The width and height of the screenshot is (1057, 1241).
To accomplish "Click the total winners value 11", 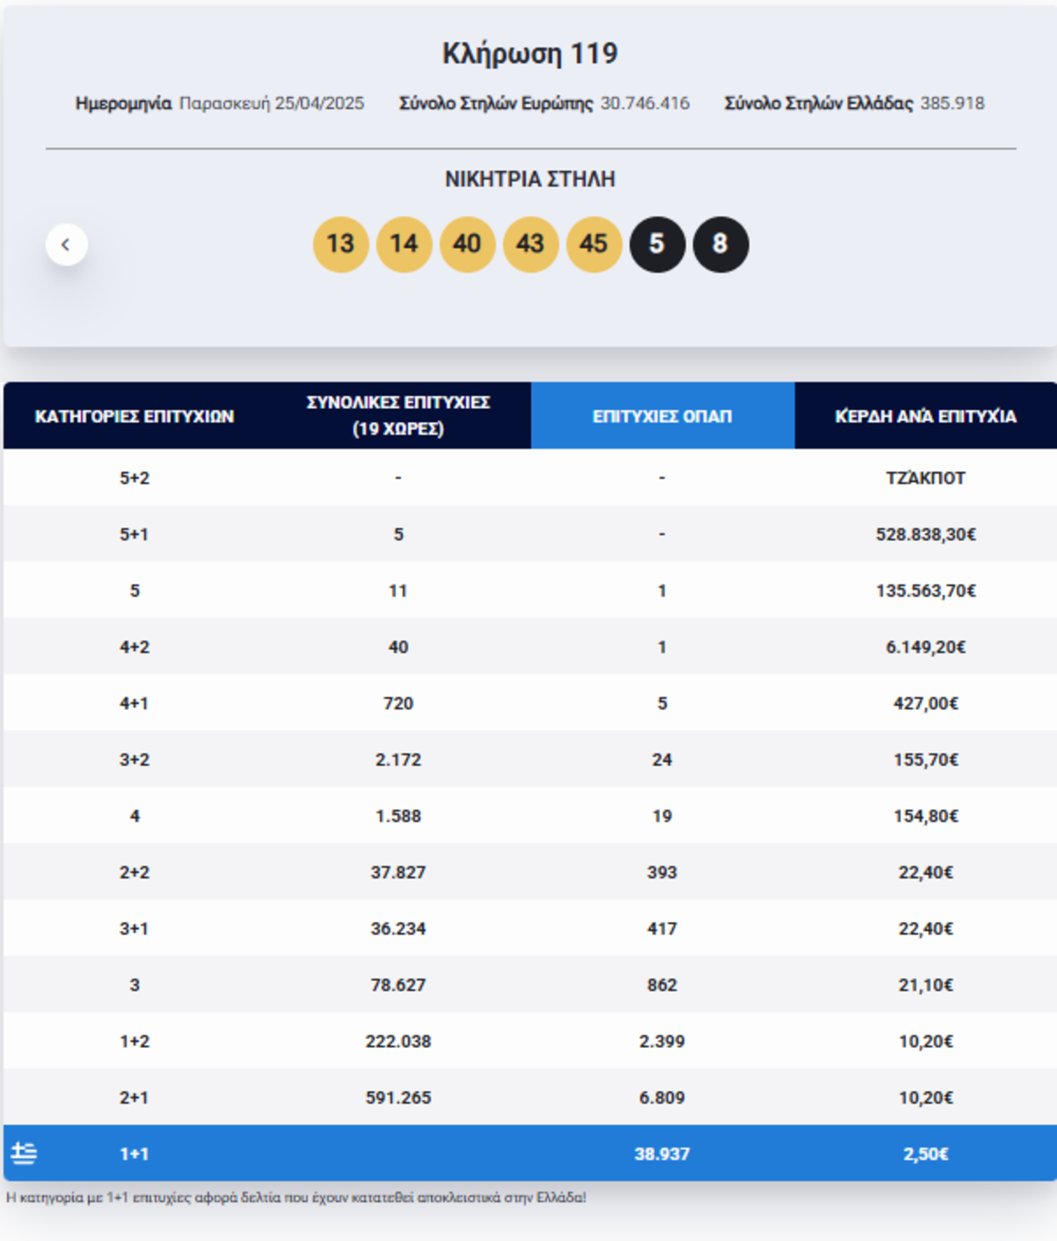I will point(398,591).
